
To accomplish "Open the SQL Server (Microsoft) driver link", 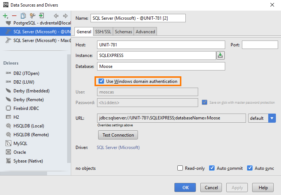I will [x=118, y=148].
